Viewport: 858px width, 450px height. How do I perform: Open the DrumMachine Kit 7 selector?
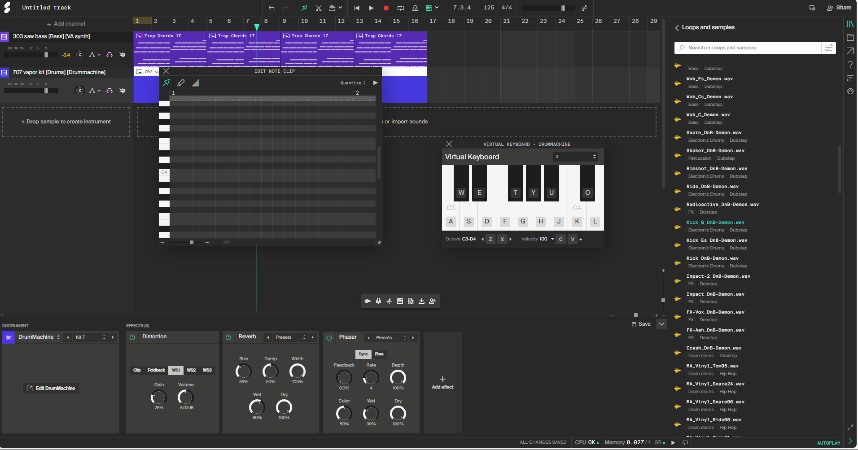90,337
